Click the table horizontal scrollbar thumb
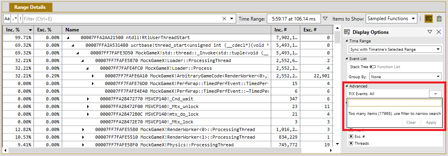The width and height of the screenshot is (448, 156). pyautogui.click(x=155, y=150)
